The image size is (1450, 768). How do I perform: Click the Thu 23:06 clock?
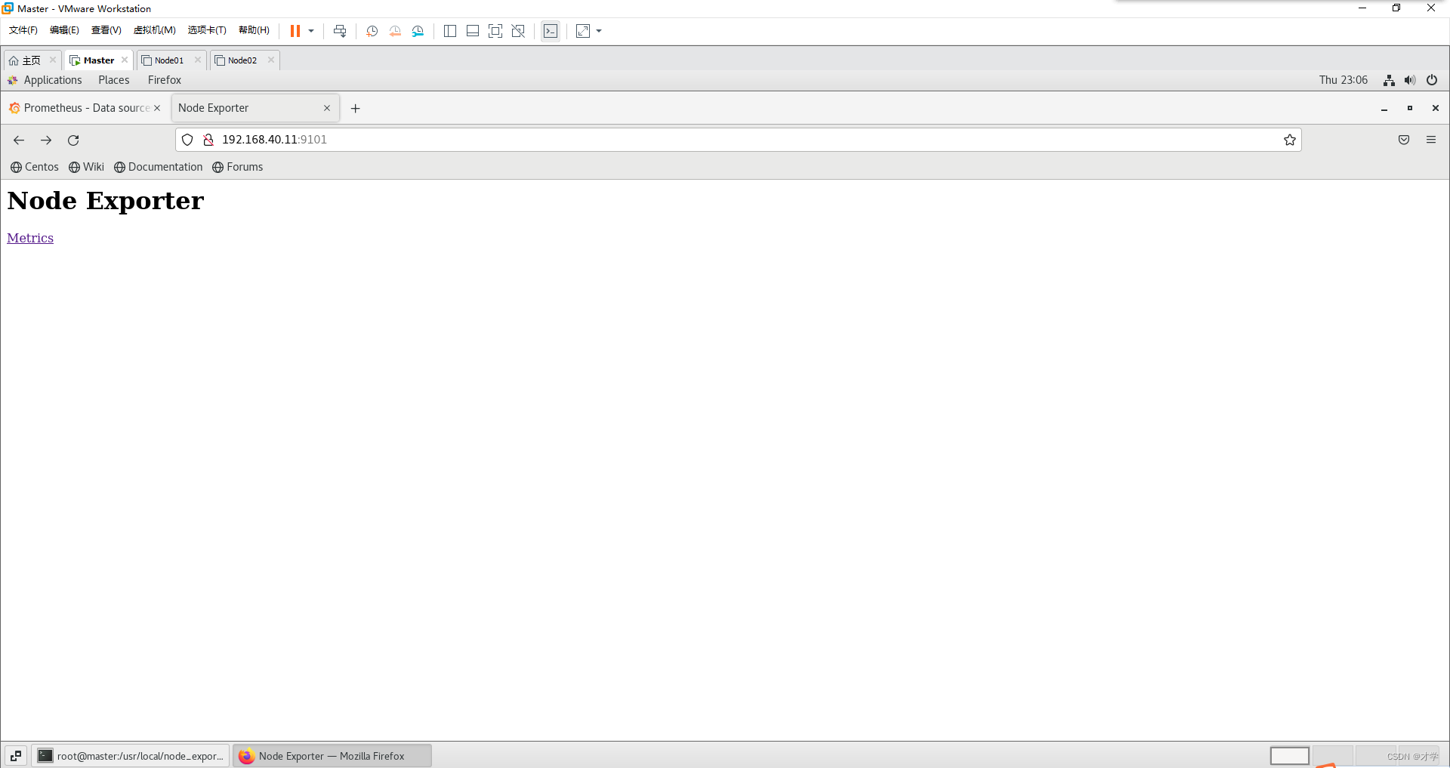[x=1344, y=80]
